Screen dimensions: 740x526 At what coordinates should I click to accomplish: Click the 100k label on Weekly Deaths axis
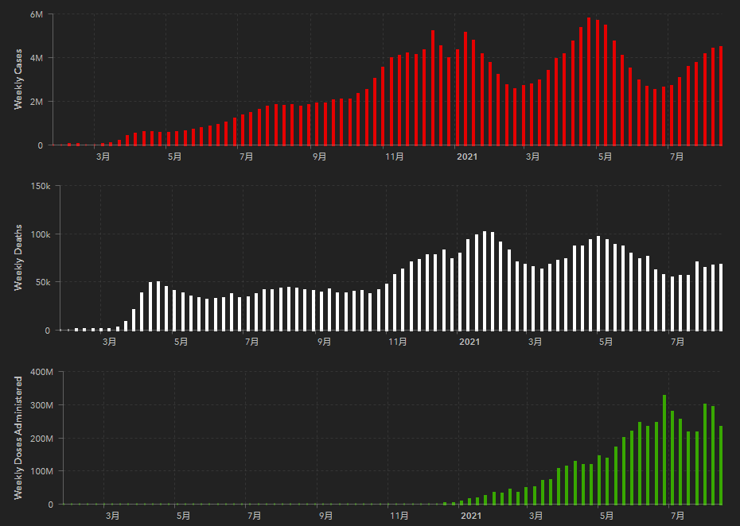click(41, 234)
